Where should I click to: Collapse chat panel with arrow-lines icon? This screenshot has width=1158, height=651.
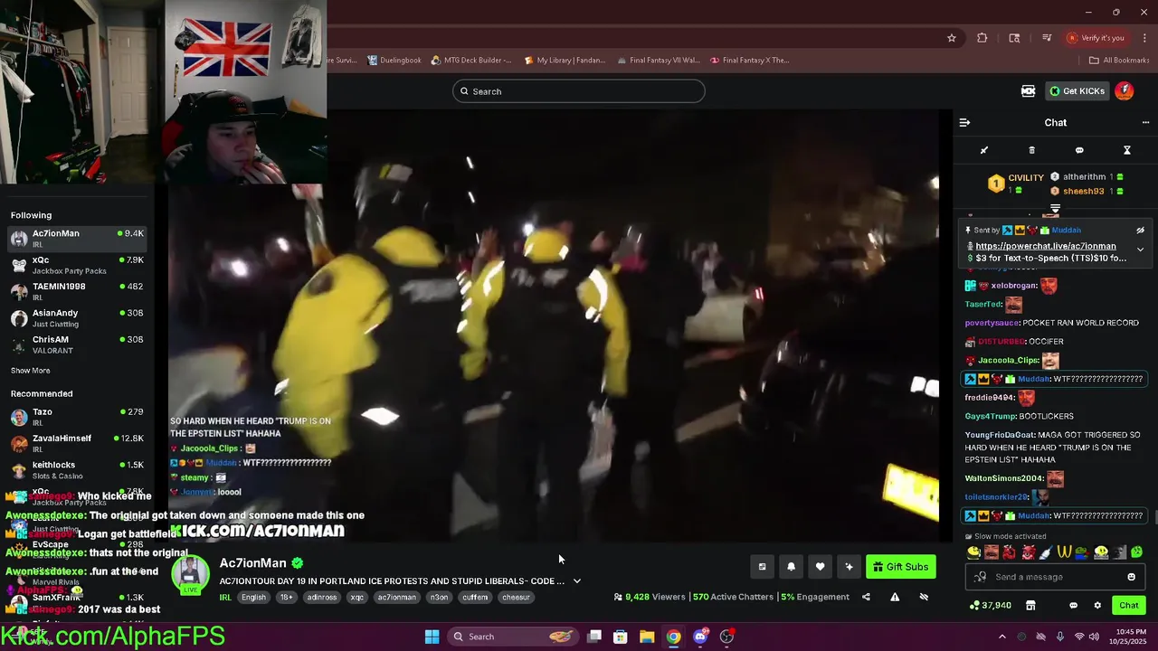964,123
